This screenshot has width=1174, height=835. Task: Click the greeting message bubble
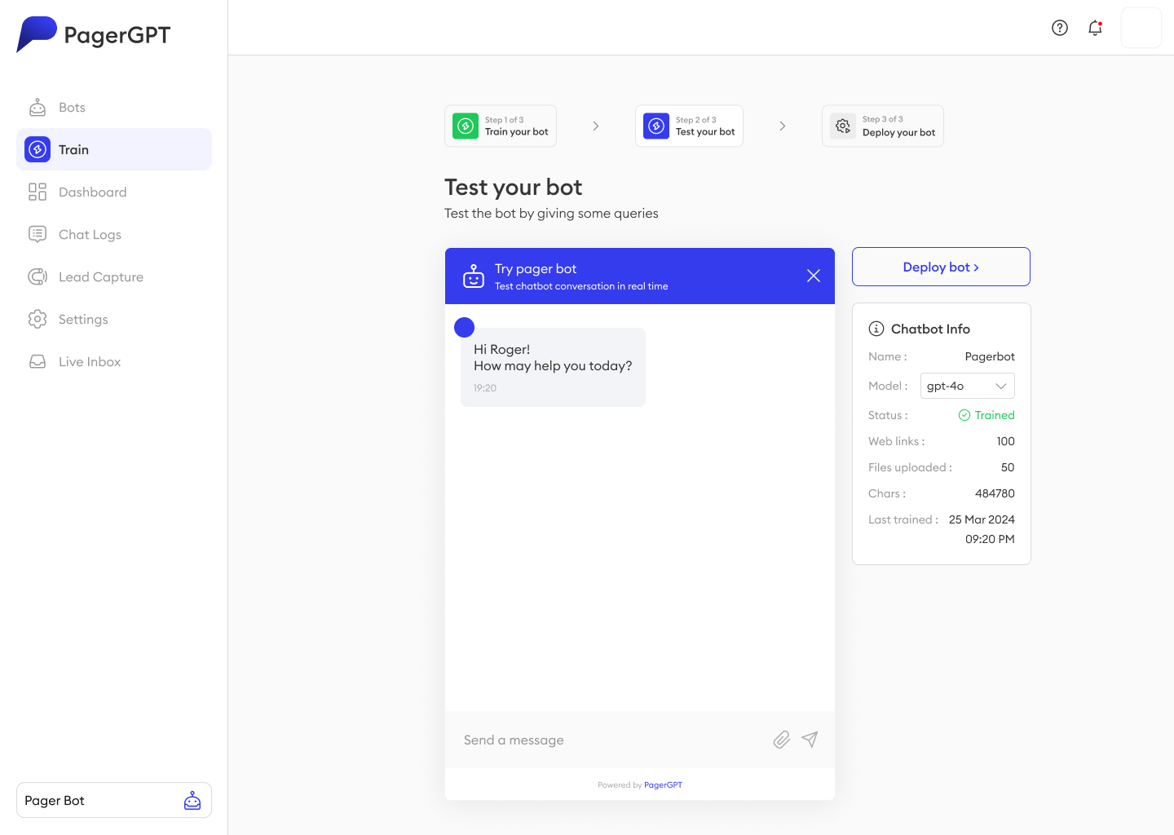tap(553, 367)
